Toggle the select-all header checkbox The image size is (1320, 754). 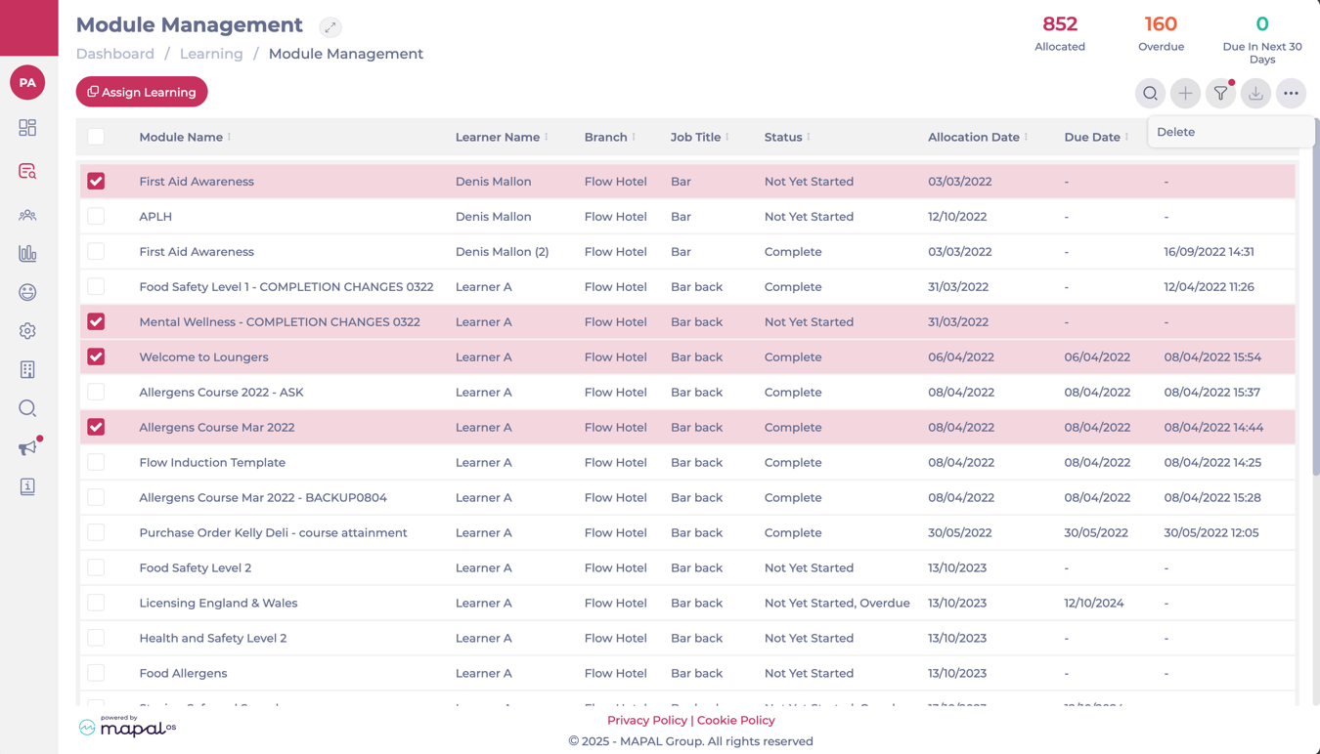(96, 137)
